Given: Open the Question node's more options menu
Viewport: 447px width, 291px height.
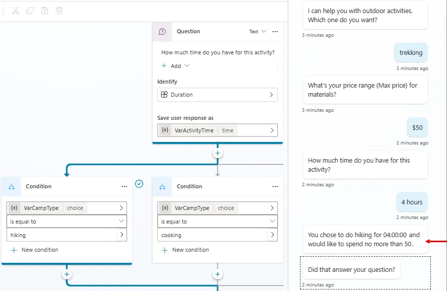Looking at the screenshot, I should pos(275,31).
